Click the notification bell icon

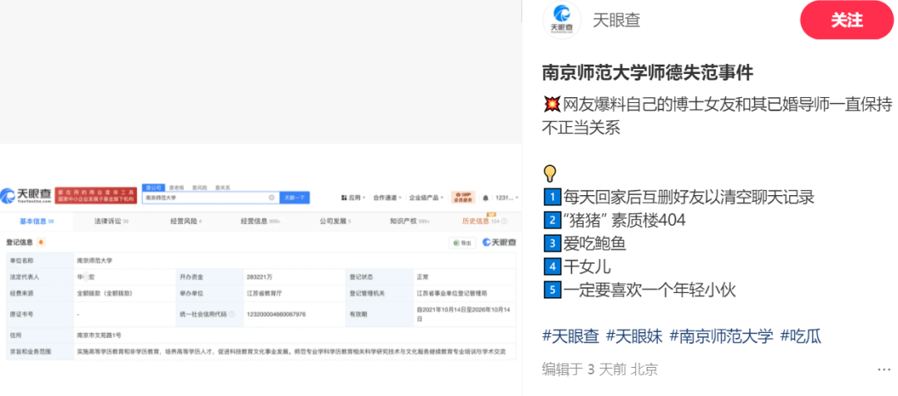click(x=486, y=198)
